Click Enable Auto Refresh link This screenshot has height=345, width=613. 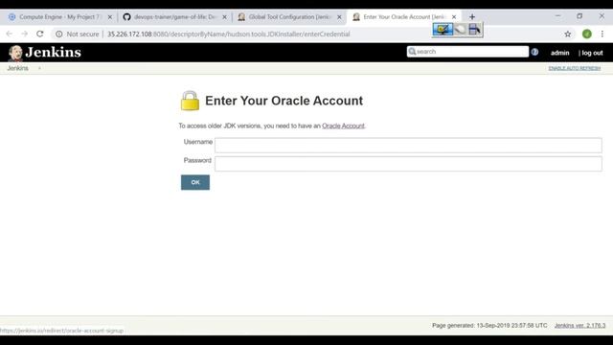[x=575, y=68]
